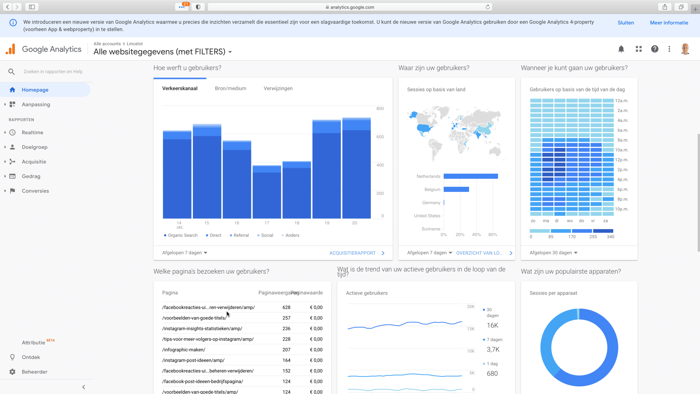Reload the page with the refresh icon

point(488,7)
